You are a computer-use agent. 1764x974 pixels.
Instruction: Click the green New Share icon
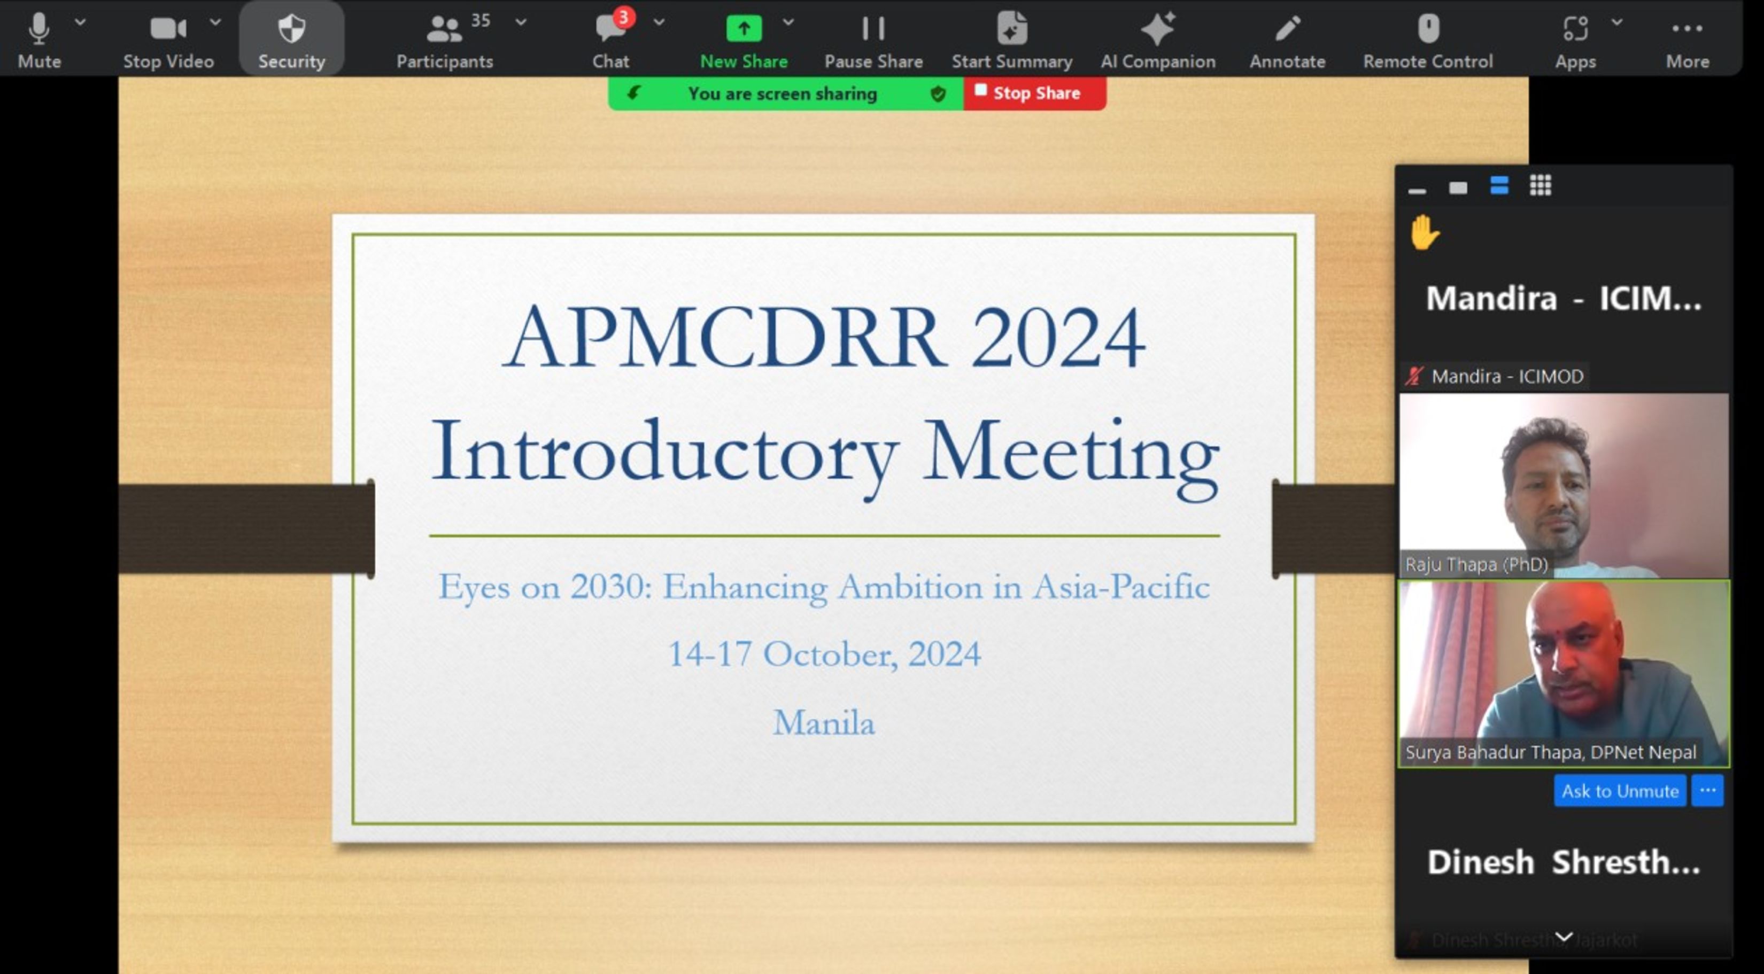(744, 29)
